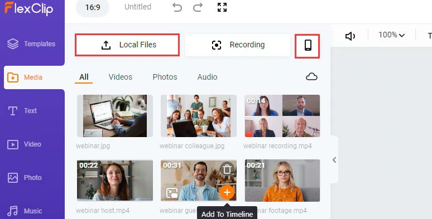Collapse the media panel with the chevron
Viewport: 432px width, 219px height.
[x=334, y=160]
